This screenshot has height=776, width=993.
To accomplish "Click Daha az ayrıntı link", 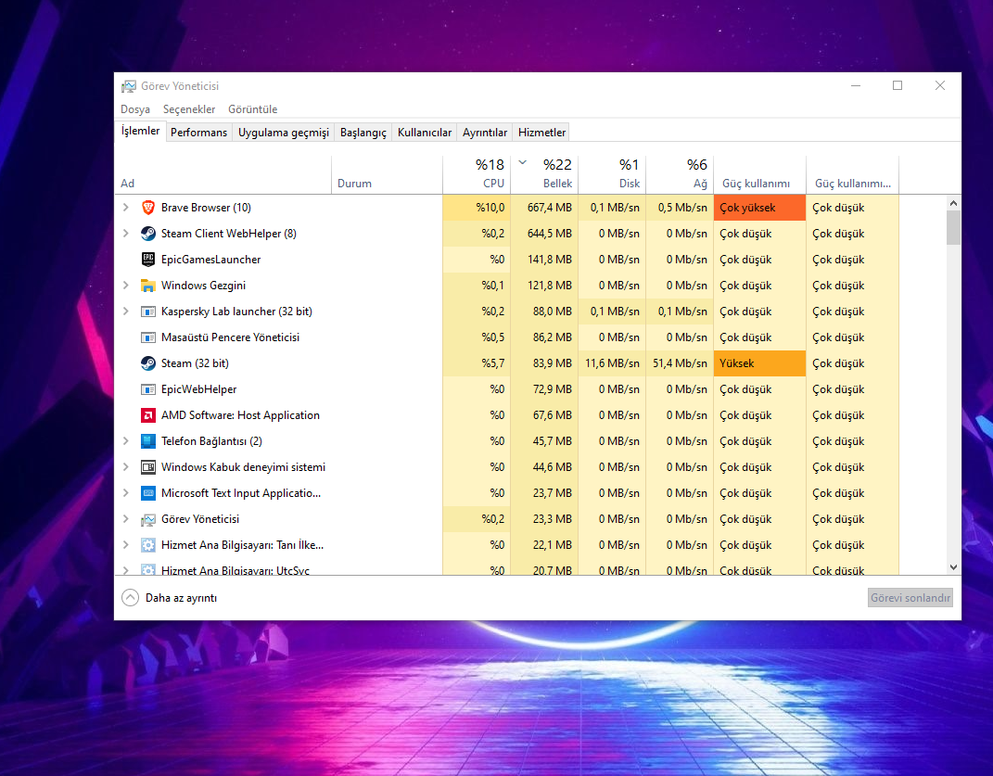I will point(181,598).
